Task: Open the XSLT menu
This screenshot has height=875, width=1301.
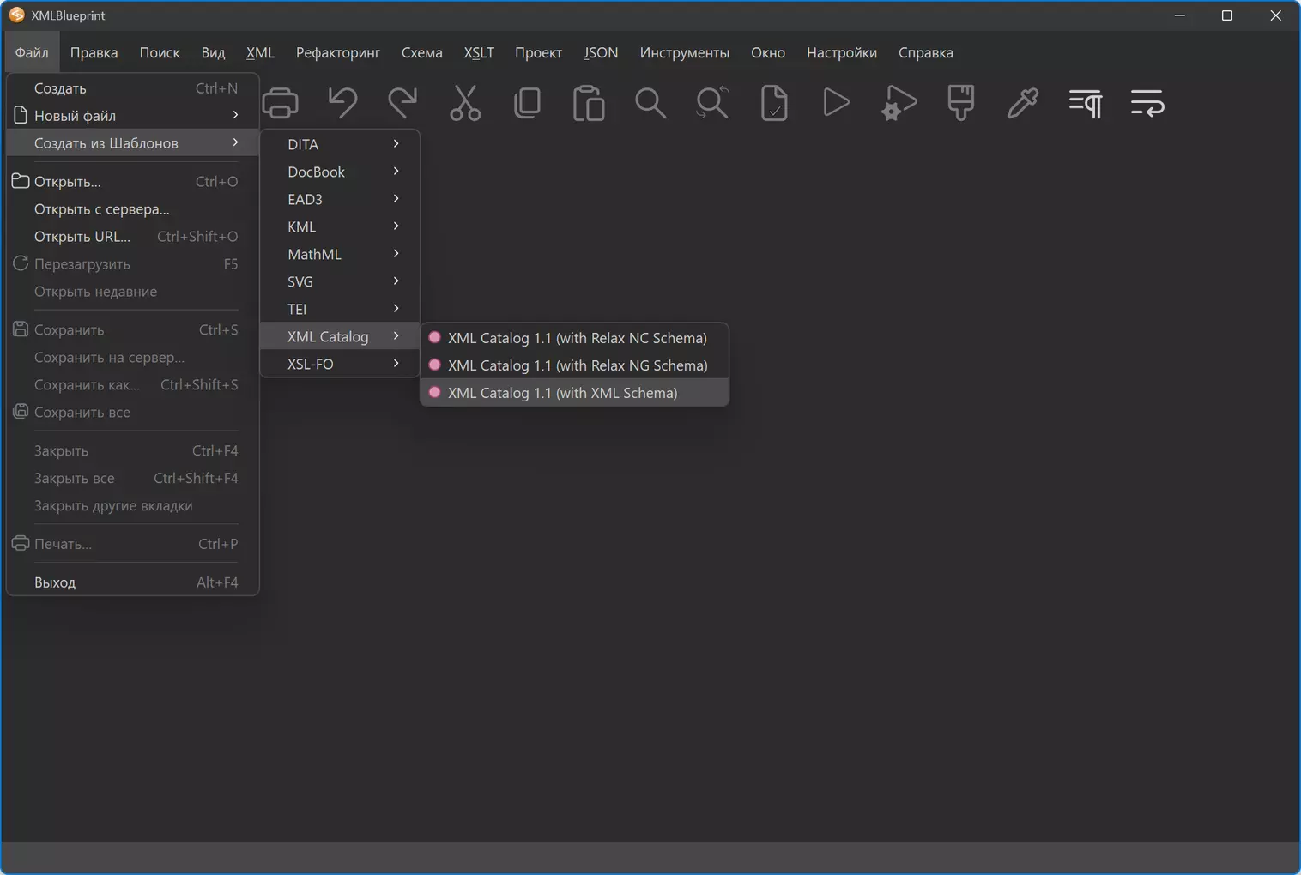Action: [479, 52]
